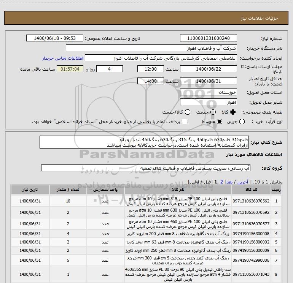Choose متوسط purchase process radio

tap(220, 122)
